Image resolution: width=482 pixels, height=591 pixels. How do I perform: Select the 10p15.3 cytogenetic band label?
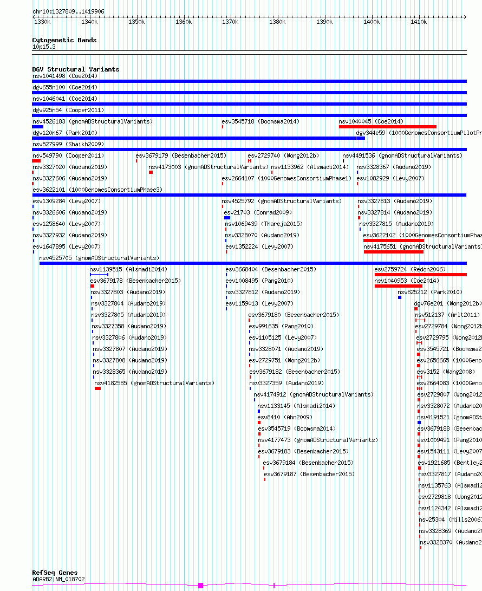pos(44,47)
